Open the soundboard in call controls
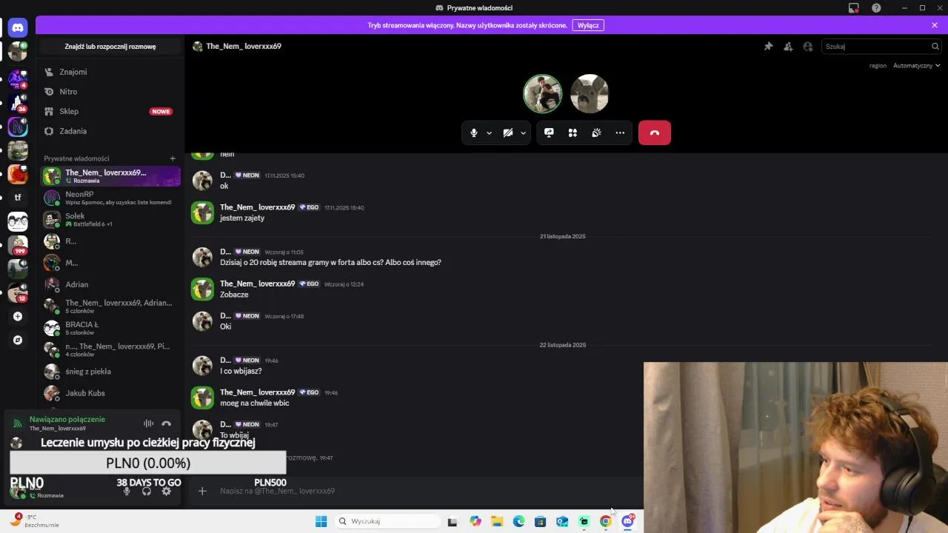The width and height of the screenshot is (948, 533). (596, 133)
